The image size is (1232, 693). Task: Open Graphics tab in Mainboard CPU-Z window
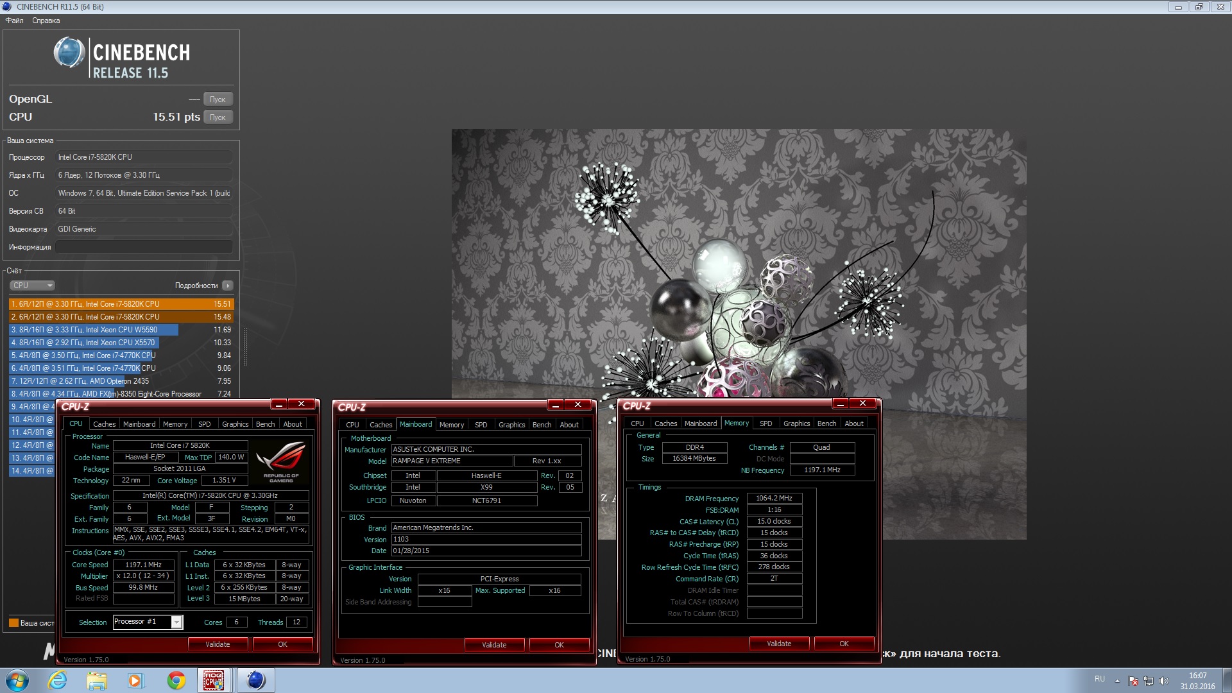click(511, 425)
